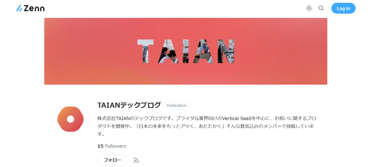Click the letter T in the banner

[x=145, y=51]
